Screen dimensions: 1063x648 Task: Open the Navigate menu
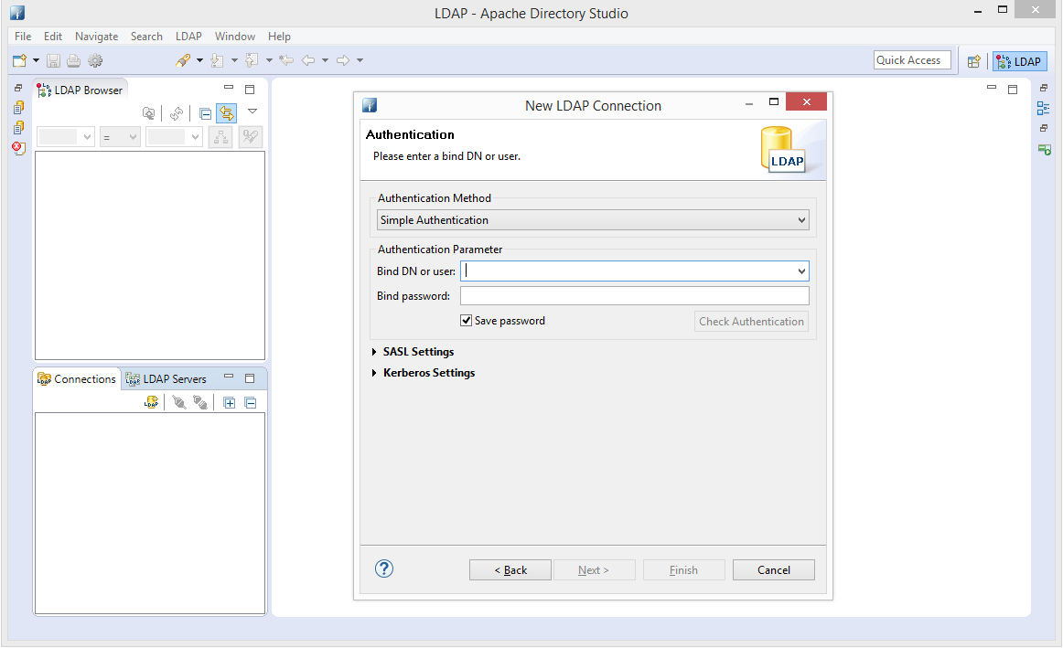[x=96, y=37]
